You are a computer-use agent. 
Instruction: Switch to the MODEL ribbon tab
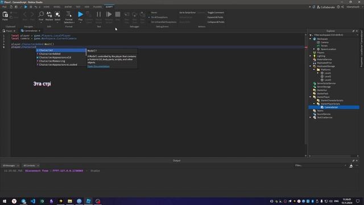pyautogui.click(x=57, y=7)
